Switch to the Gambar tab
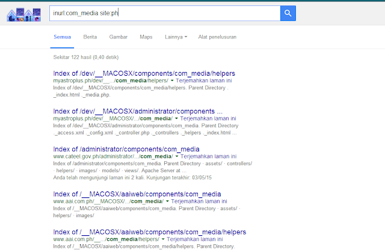385x252 pixels. [119, 37]
